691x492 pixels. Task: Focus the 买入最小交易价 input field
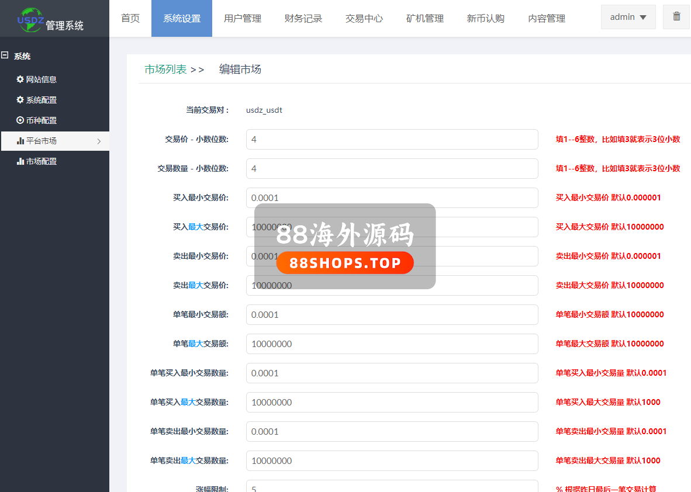392,198
